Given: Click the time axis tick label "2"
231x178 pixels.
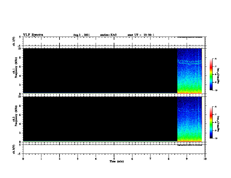Looking at the screenshot, I should pyautogui.click(x=60, y=159).
